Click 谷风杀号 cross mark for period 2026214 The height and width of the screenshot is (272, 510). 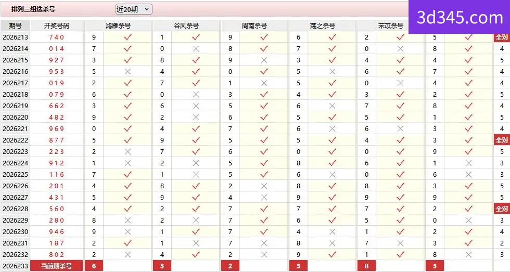coord(196,49)
